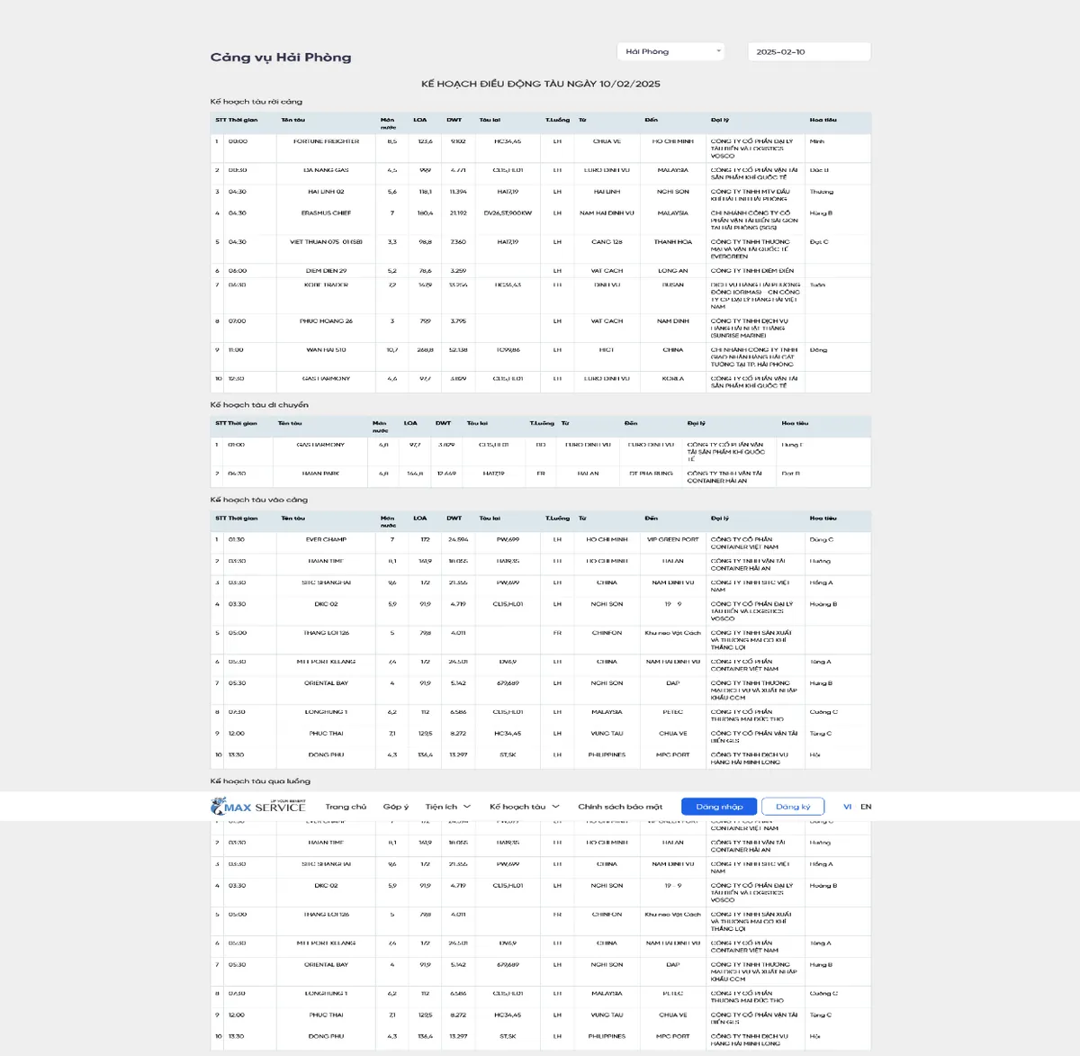Expand the Tiện ích dropdown menu
The width and height of the screenshot is (1080, 1056).
coord(447,807)
